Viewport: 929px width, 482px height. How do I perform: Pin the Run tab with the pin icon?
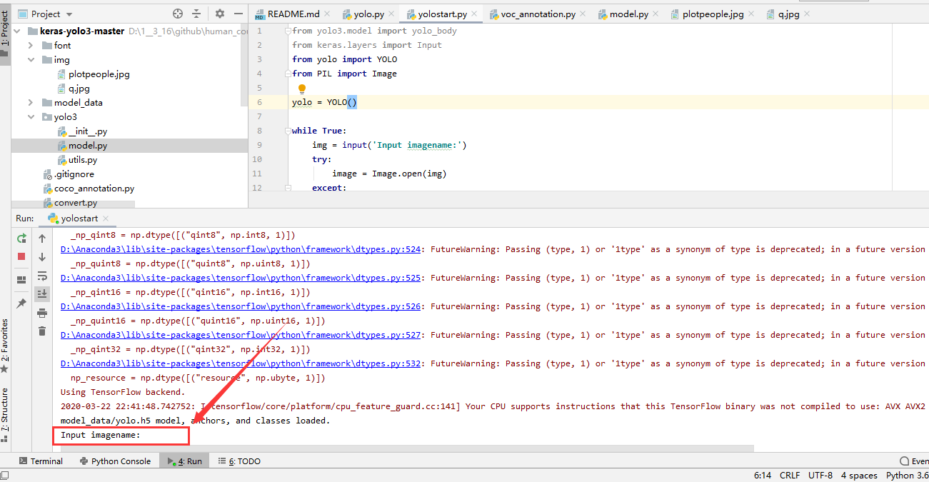21,303
